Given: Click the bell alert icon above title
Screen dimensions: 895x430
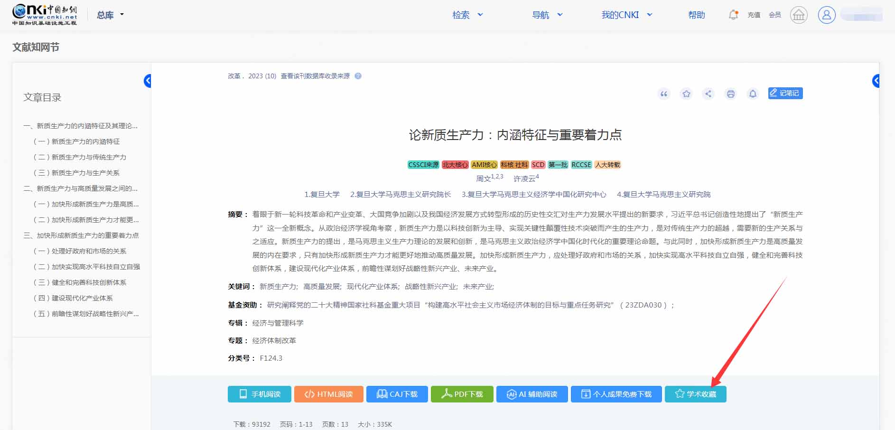Looking at the screenshot, I should tap(753, 93).
